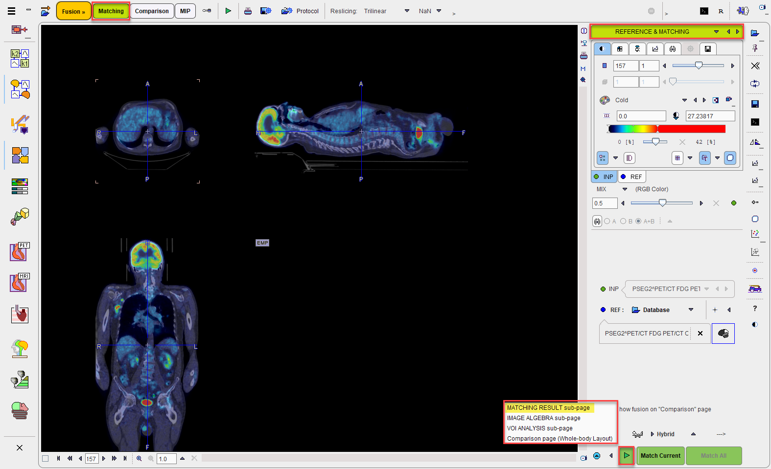This screenshot has height=469, width=771.
Task: Adjust the 0.5 fusion mix slider
Action: pos(662,203)
